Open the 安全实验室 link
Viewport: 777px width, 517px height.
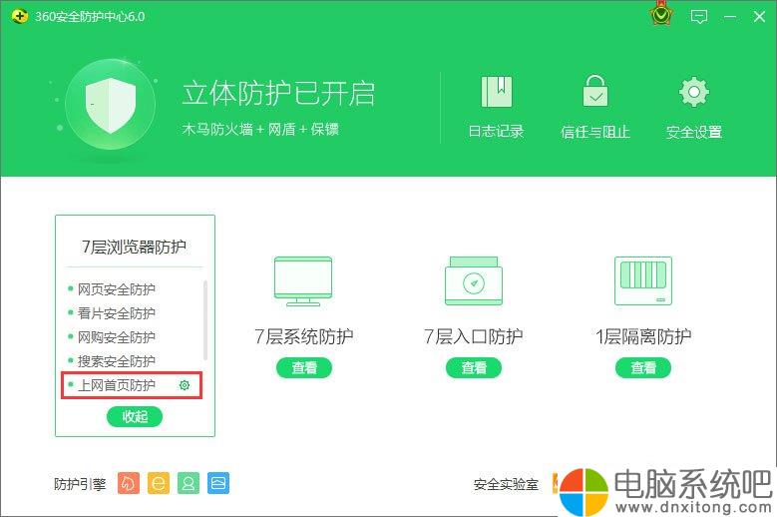point(506,484)
